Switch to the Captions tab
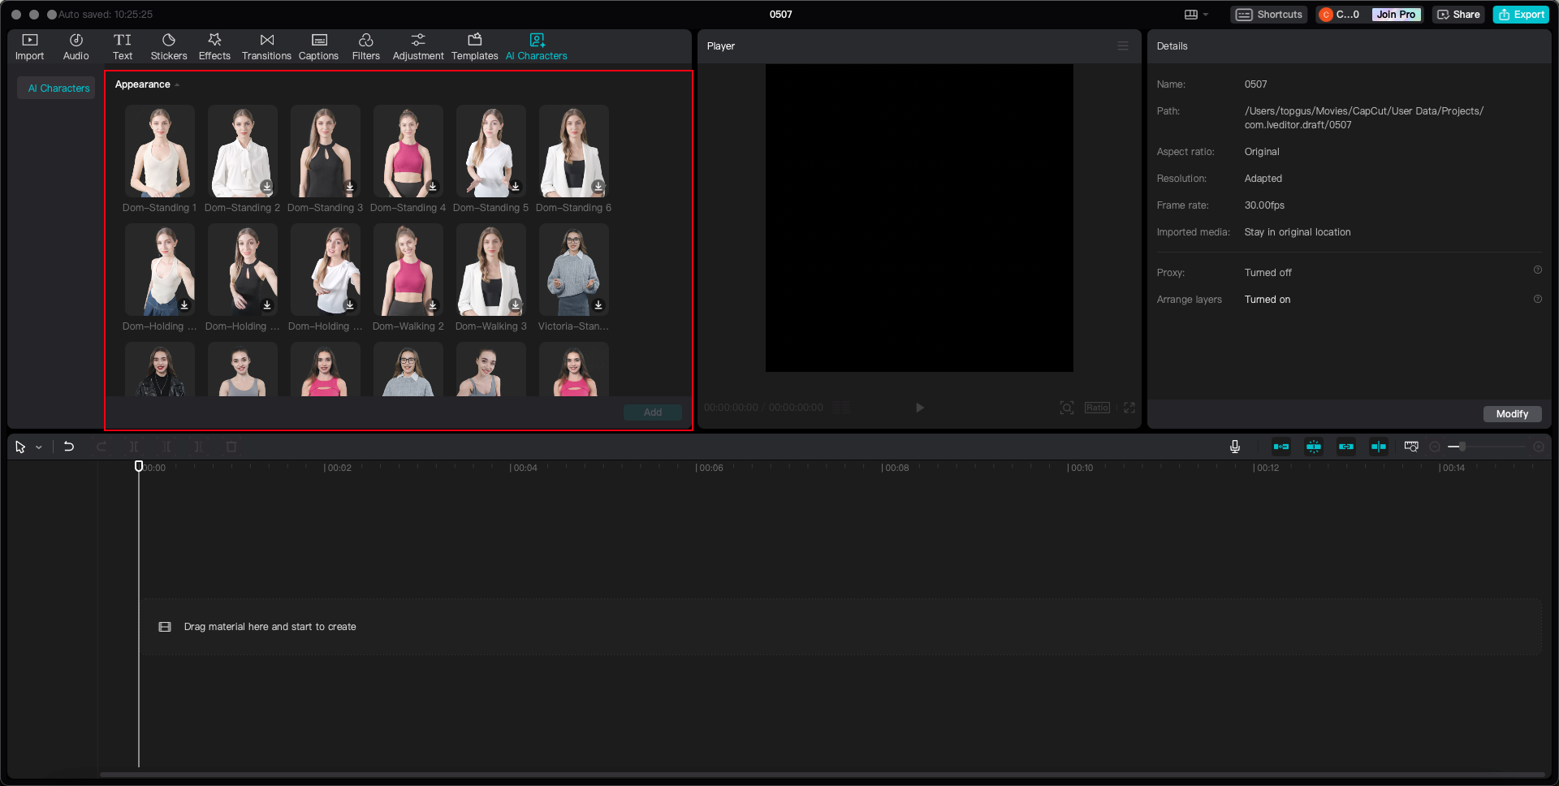This screenshot has width=1559, height=786. coord(318,45)
